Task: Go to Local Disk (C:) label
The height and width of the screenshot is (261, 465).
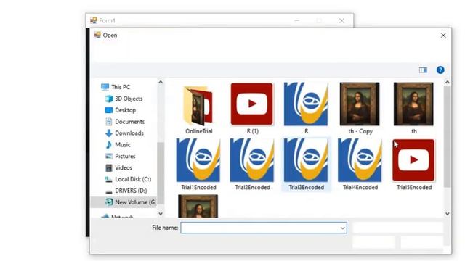Action: click(x=133, y=179)
